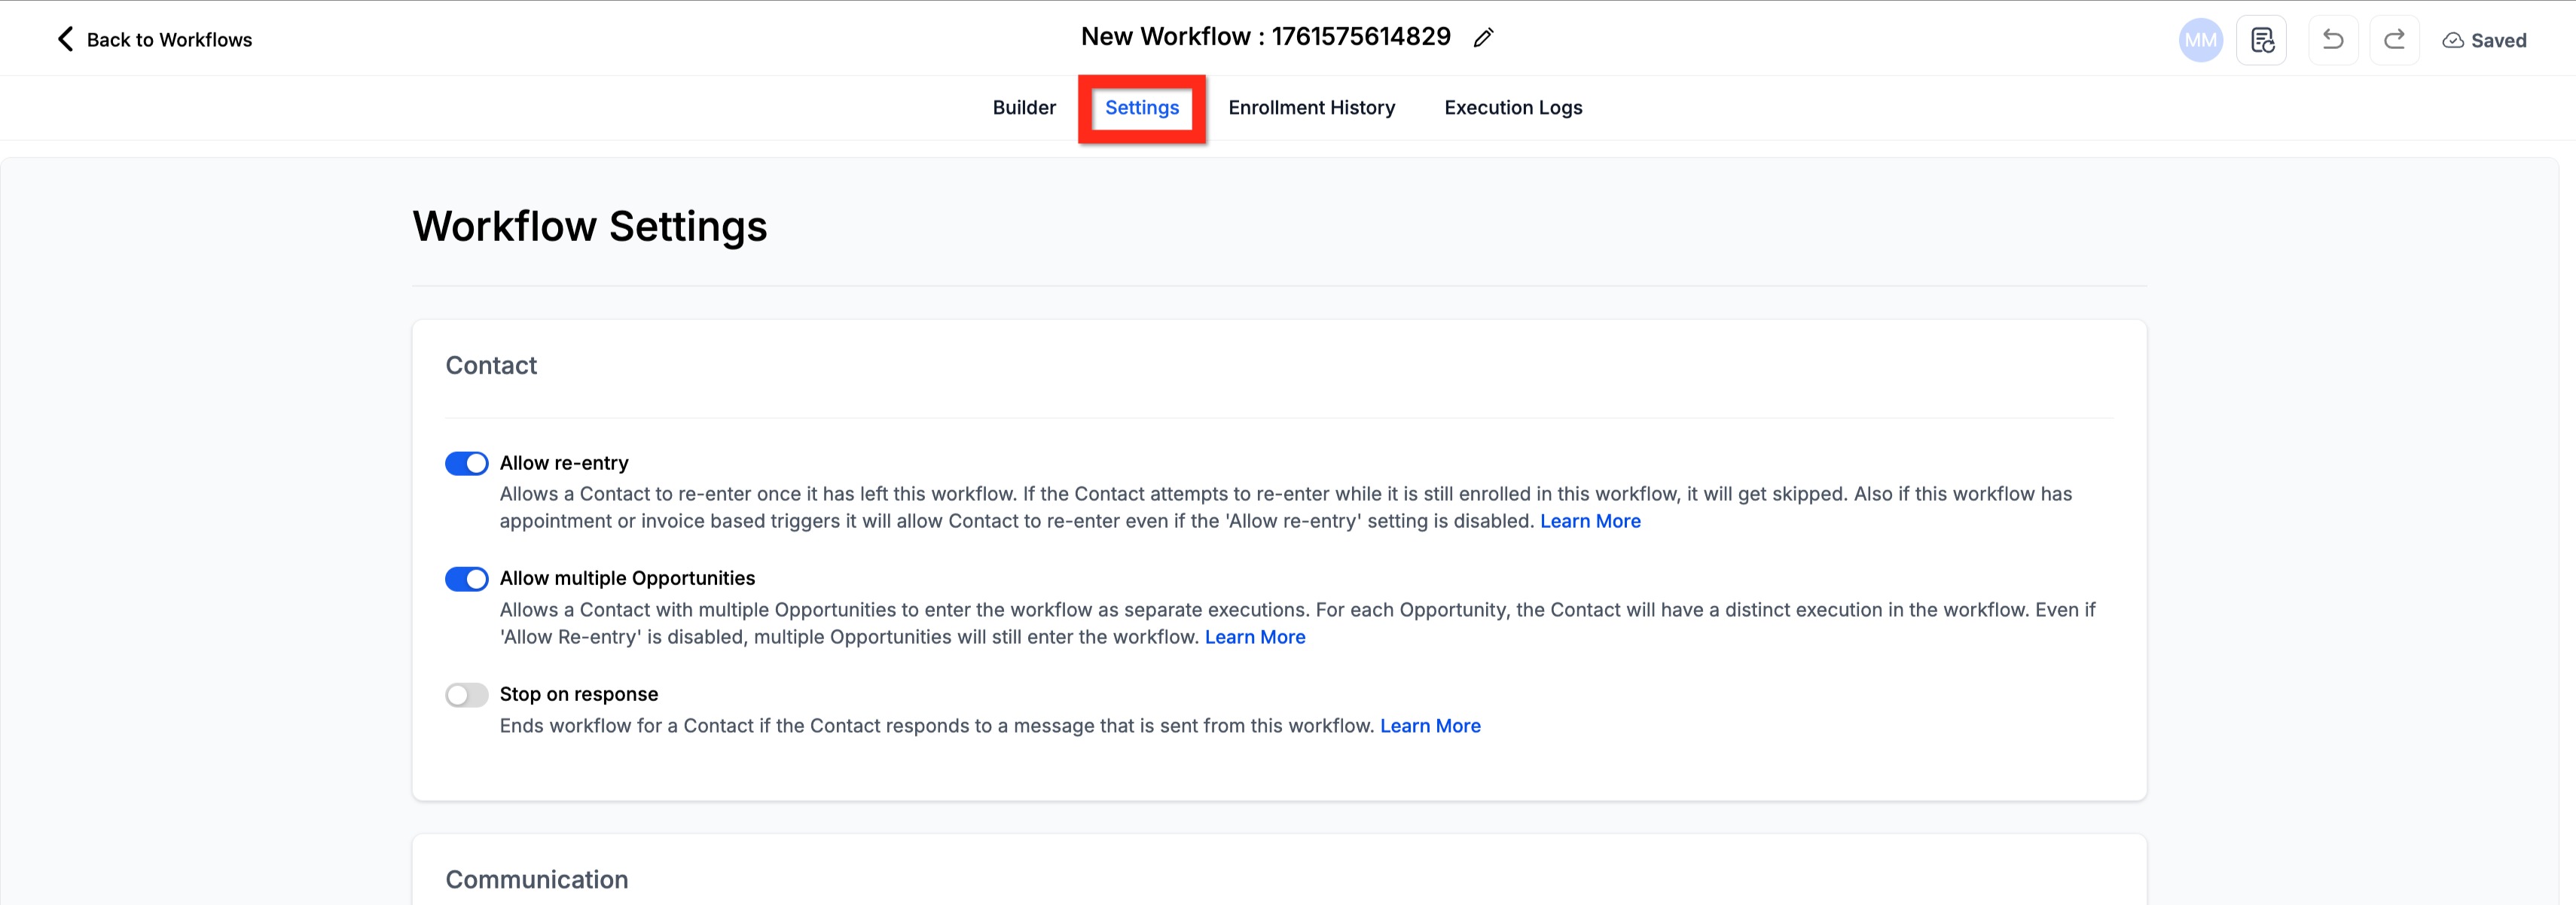The image size is (2576, 905).
Task: Go to the Execution Logs tab
Action: (1513, 108)
